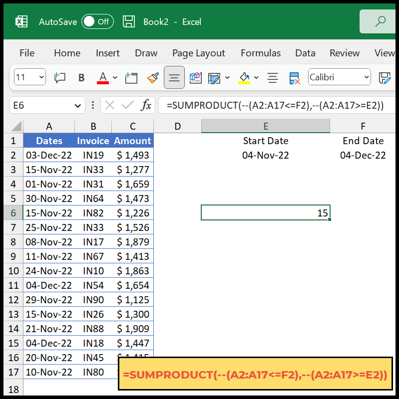Image resolution: width=399 pixels, height=399 pixels.
Task: Select the amount cell $ 1,909
Action: 132,329
